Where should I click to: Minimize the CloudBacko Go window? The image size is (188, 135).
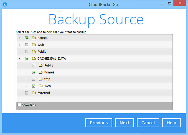click(x=162, y=4)
